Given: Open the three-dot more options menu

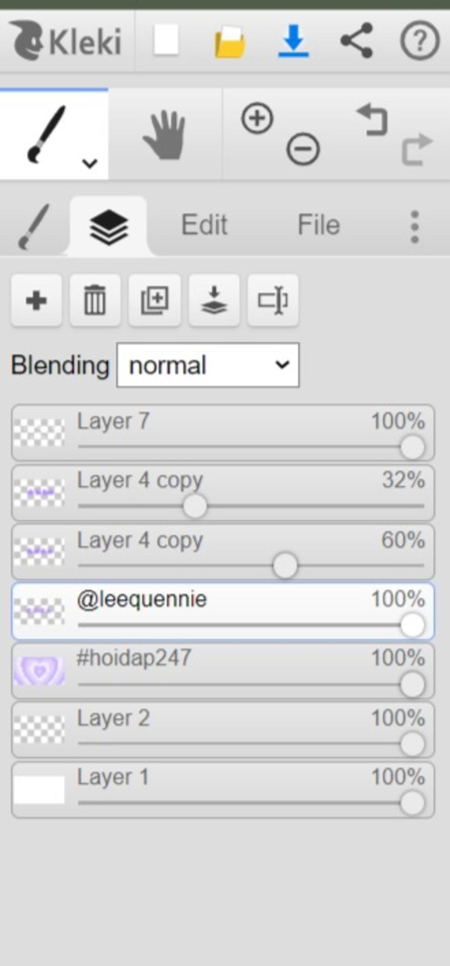Looking at the screenshot, I should click(414, 226).
